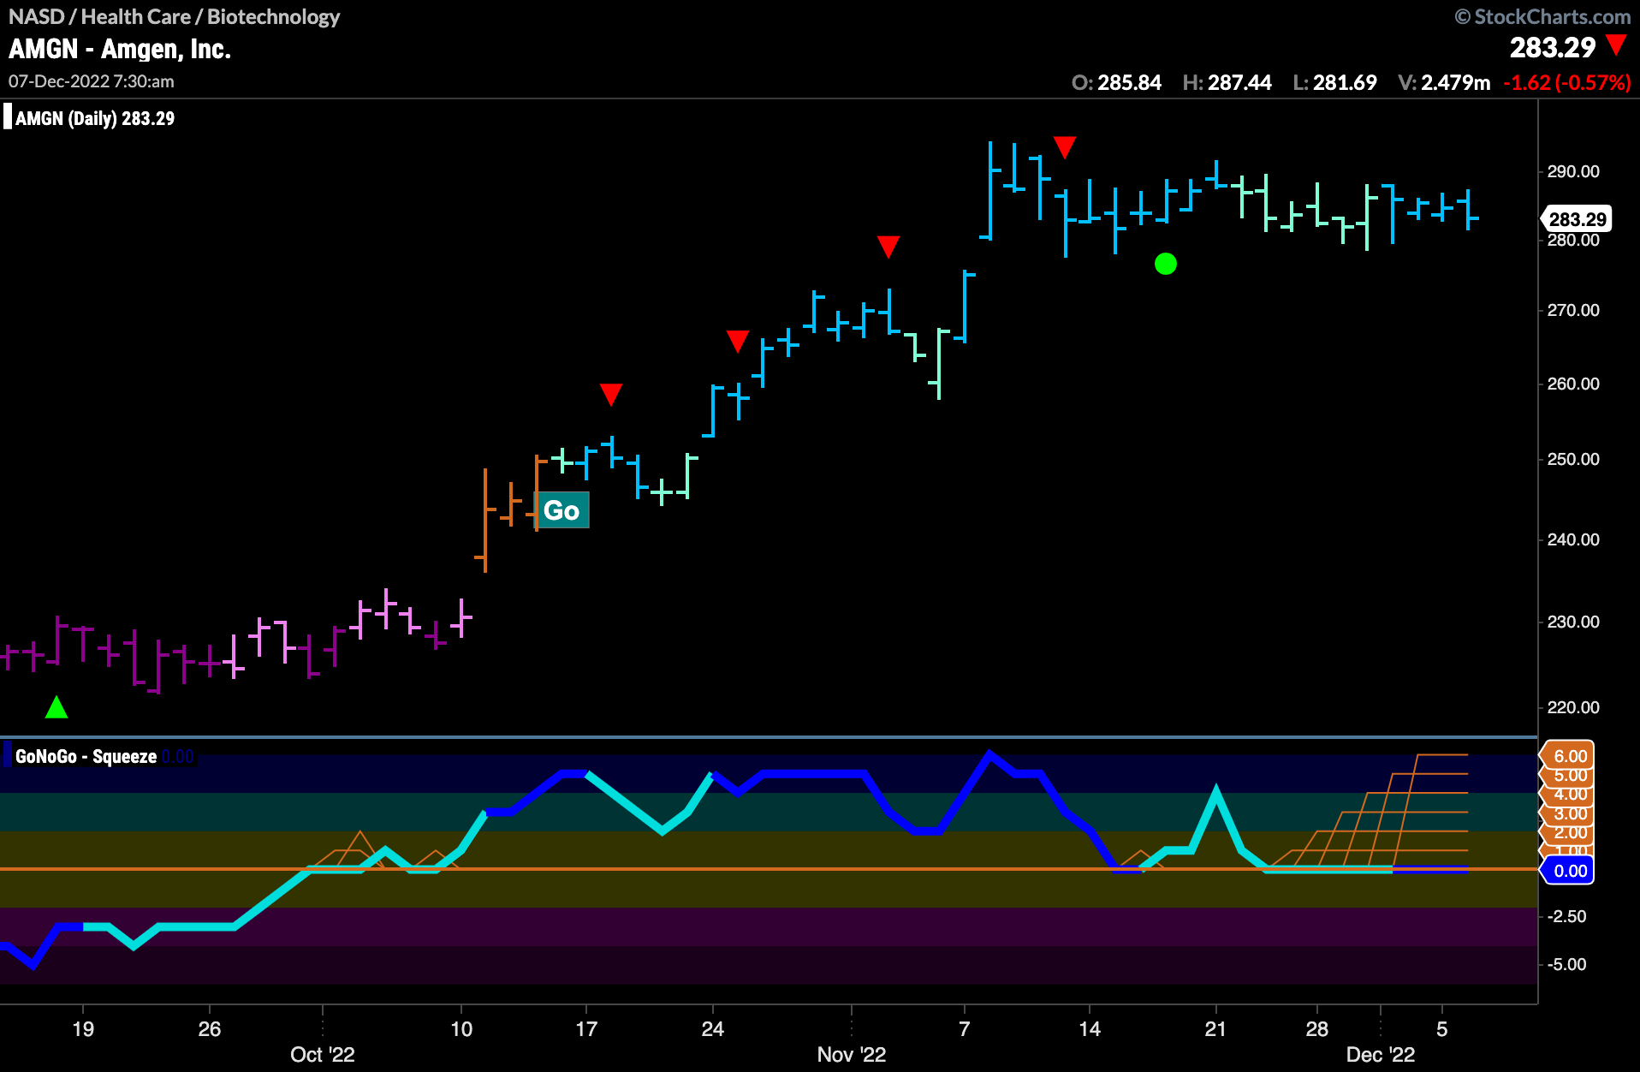This screenshot has height=1072, width=1640.
Task: Click the AMGN - Amgen, Inc. title
Action: tap(120, 50)
